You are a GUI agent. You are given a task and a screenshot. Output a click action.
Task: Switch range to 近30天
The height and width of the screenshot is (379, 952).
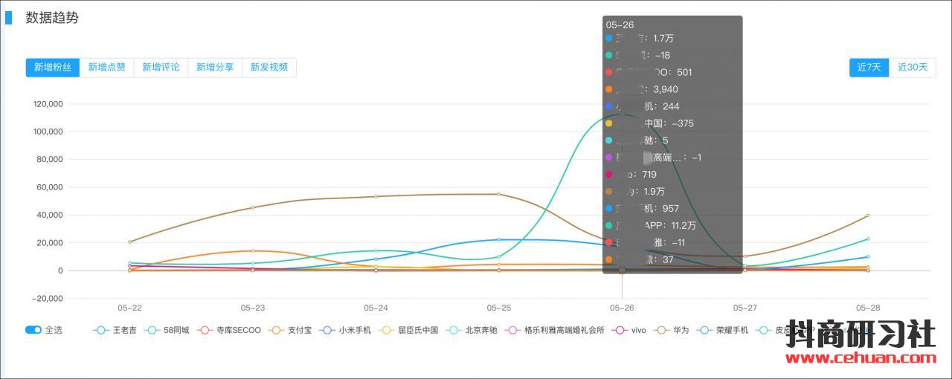[913, 68]
